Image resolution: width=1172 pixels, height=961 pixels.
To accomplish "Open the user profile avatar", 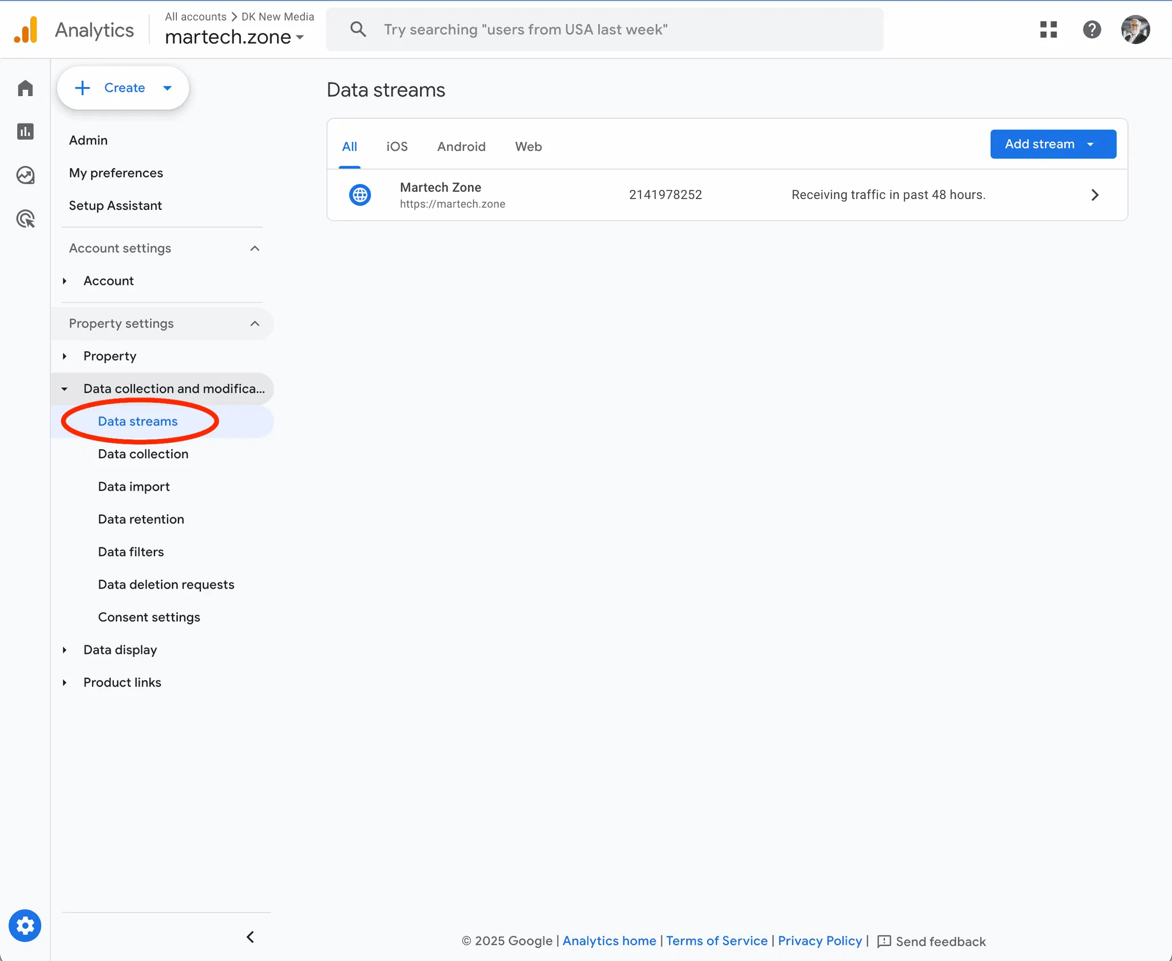I will [x=1135, y=30].
